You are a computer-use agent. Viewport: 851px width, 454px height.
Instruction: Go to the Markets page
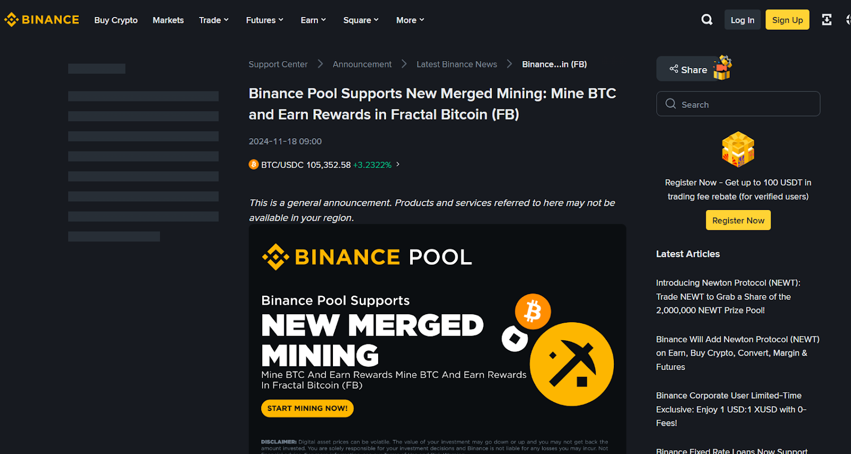[x=168, y=20]
